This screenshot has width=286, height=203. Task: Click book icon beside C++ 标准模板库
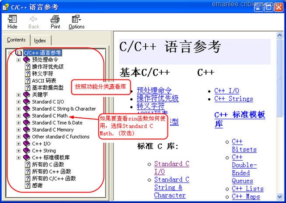tap(27, 157)
